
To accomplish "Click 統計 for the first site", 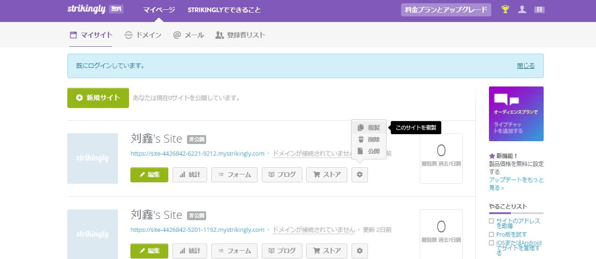I will (x=190, y=175).
